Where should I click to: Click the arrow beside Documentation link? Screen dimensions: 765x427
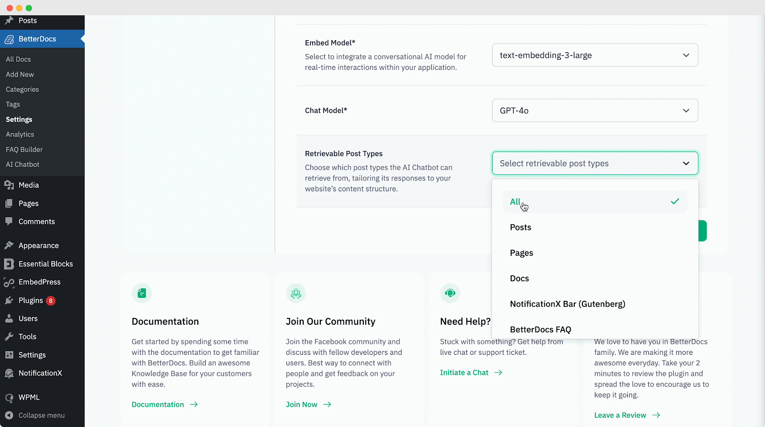point(194,405)
